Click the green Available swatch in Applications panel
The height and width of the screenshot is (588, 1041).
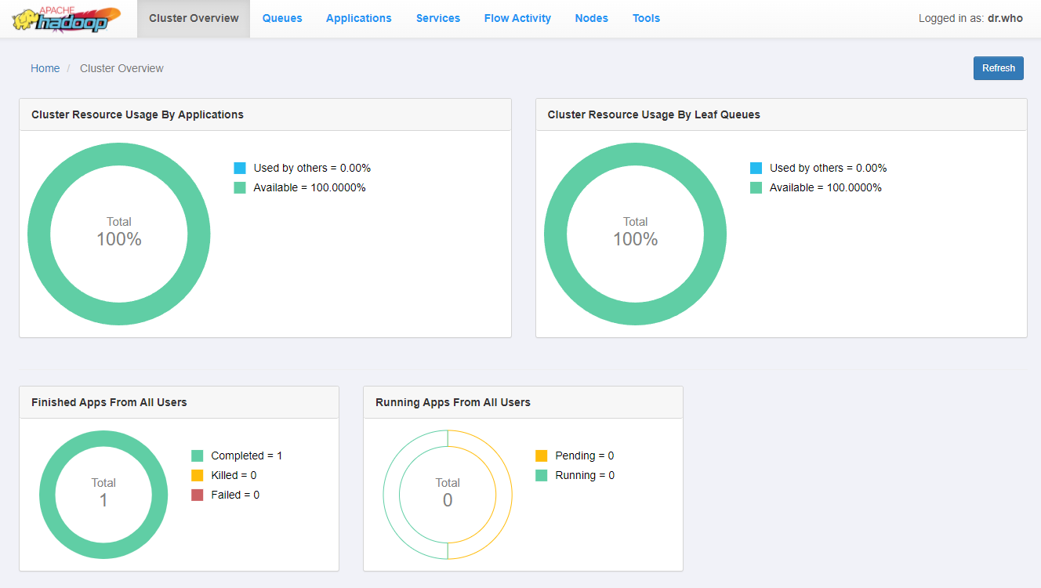point(240,187)
